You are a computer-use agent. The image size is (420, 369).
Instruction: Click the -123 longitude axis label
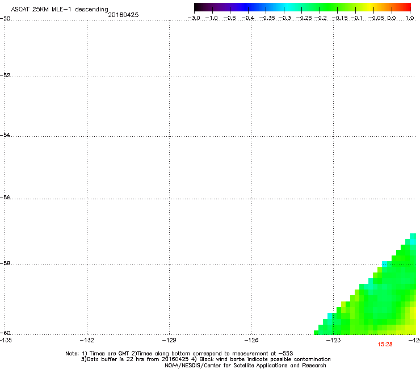coord(334,340)
